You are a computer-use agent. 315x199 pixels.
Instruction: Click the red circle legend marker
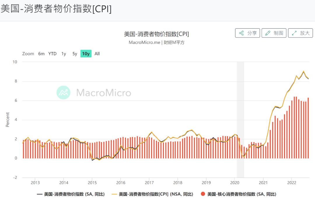point(203,194)
